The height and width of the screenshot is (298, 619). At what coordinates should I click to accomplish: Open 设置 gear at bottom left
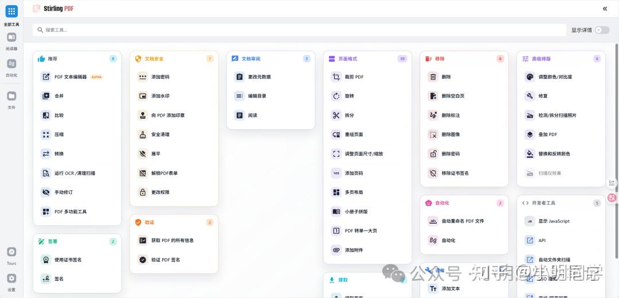click(x=11, y=279)
